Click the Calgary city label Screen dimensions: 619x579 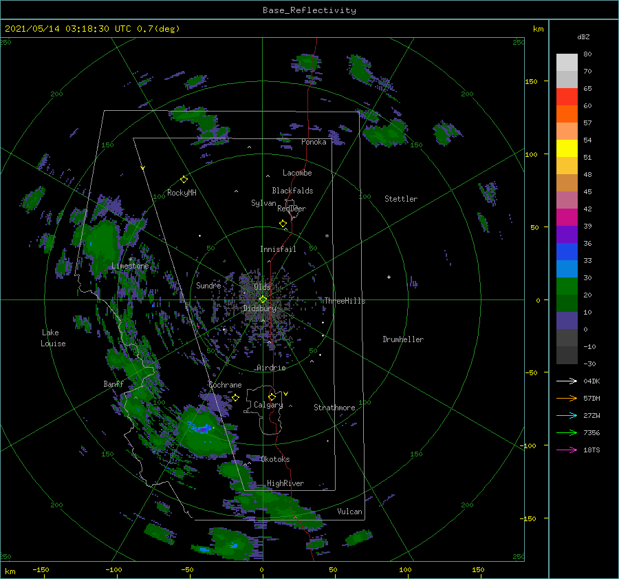268,405
